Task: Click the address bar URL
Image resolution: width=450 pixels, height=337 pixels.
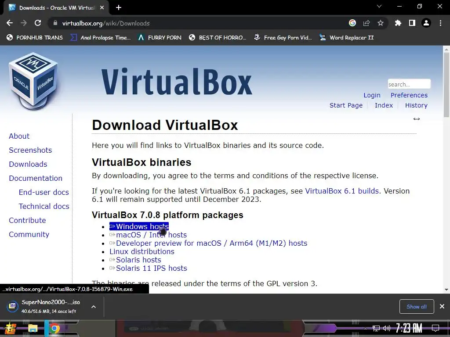Action: pos(106,23)
